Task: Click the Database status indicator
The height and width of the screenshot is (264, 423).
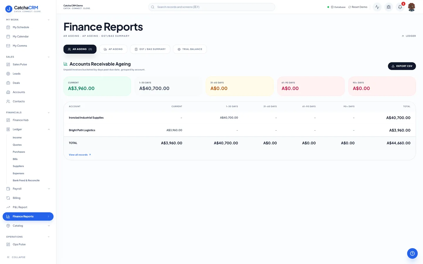Action: tap(337, 7)
